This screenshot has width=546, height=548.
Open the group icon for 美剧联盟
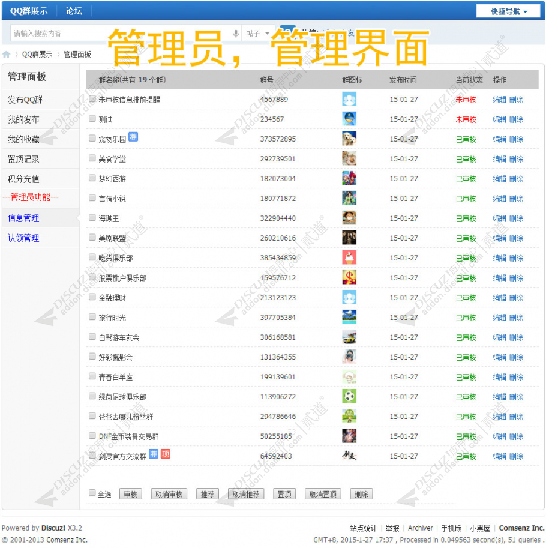pyautogui.click(x=349, y=238)
